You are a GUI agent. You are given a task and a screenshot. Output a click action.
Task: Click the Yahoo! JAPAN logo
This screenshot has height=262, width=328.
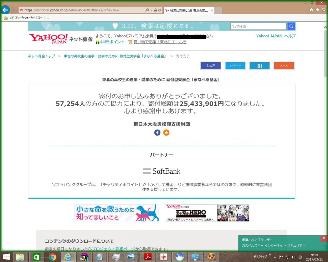click(x=48, y=39)
